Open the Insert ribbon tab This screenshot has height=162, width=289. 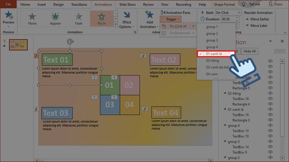click(x=41, y=5)
